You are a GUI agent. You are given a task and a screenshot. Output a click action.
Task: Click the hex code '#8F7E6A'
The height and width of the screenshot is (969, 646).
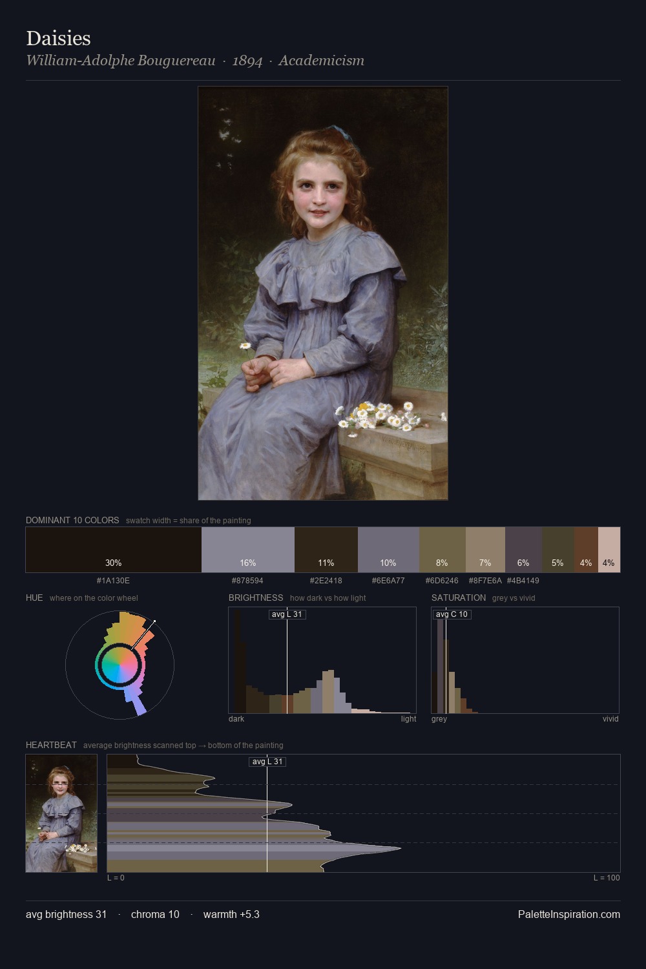(485, 581)
